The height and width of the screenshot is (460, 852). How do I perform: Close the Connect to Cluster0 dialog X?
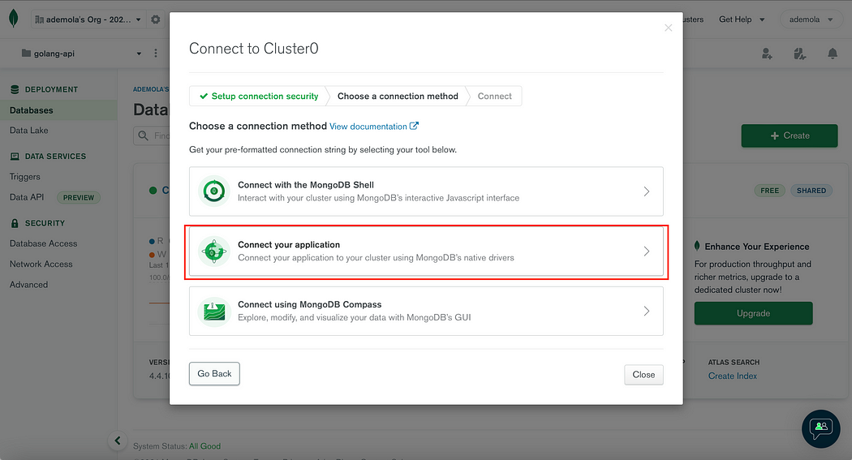(668, 28)
